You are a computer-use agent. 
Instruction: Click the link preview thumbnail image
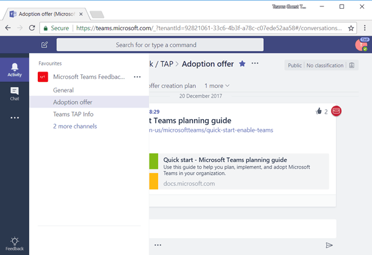(x=153, y=171)
